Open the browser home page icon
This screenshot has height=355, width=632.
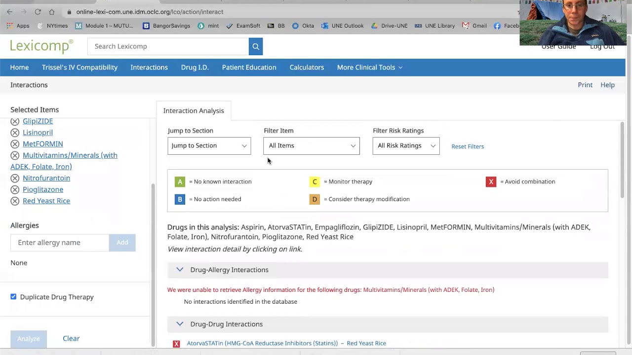(x=52, y=12)
